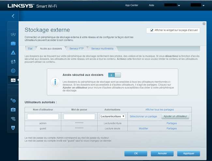Collapse the sidebar with the back arrow
The width and height of the screenshot is (212, 161).
[x=13, y=16]
